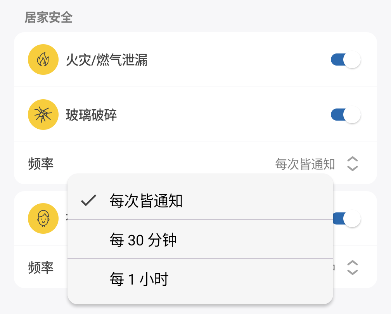391x314 pixels.
Task: Tap the 玻璃破碎 label text
Action: tap(91, 115)
